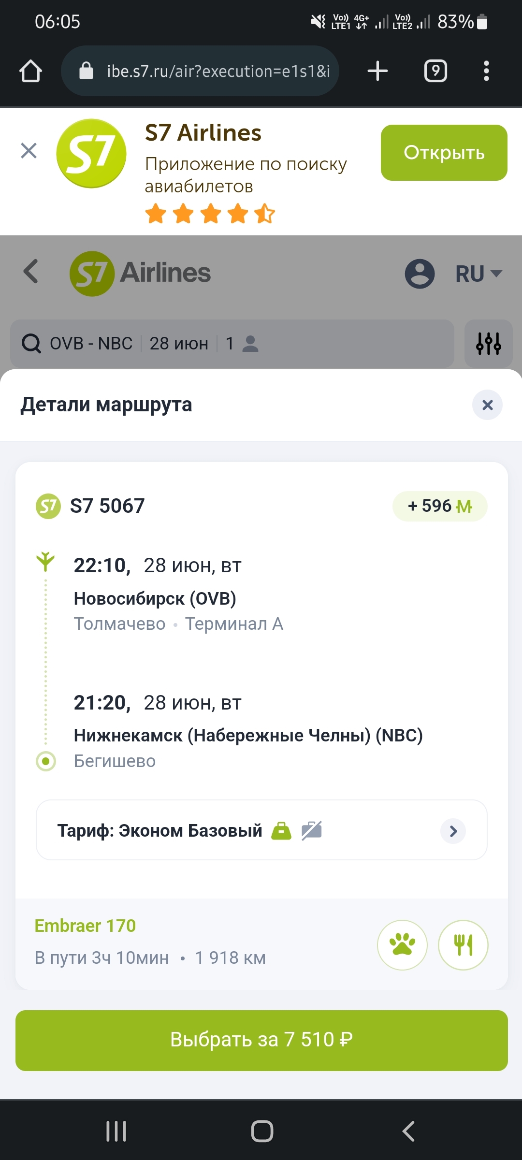Tap the browser address bar URL
The width and height of the screenshot is (522, 1160).
(x=217, y=71)
